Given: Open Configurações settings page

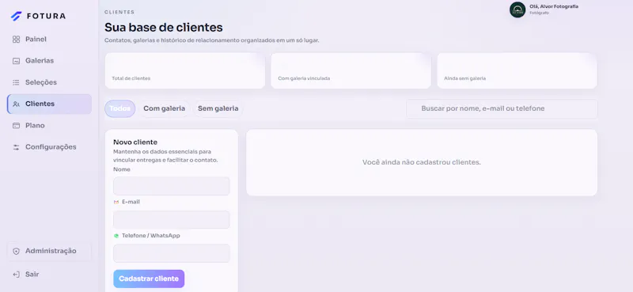Looking at the screenshot, I should coord(49,147).
